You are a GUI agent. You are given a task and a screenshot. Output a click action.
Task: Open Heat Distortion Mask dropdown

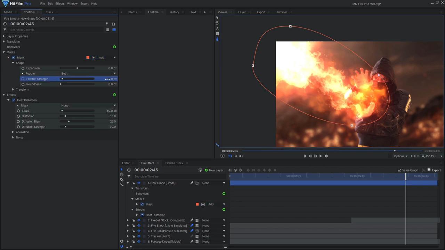pos(88,106)
